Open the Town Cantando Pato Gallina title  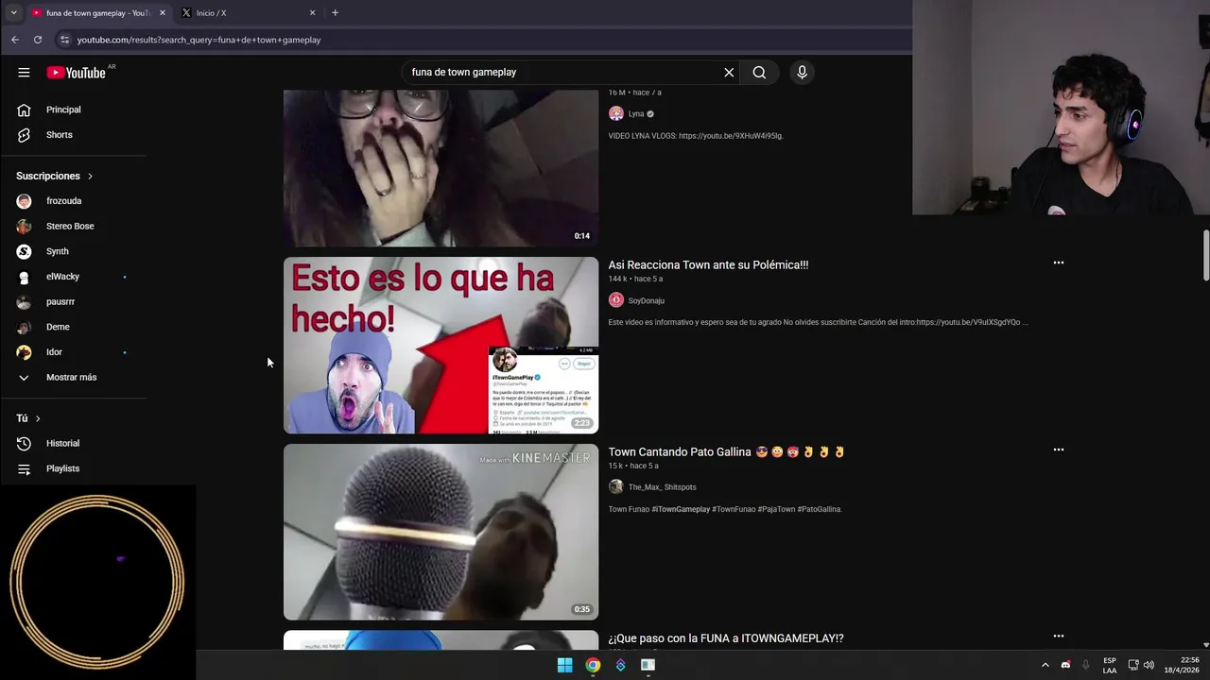(x=726, y=452)
